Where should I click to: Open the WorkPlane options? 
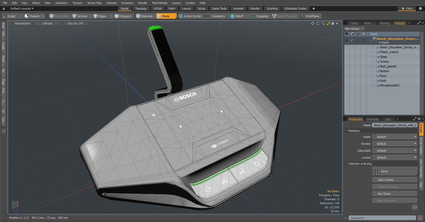[310, 16]
